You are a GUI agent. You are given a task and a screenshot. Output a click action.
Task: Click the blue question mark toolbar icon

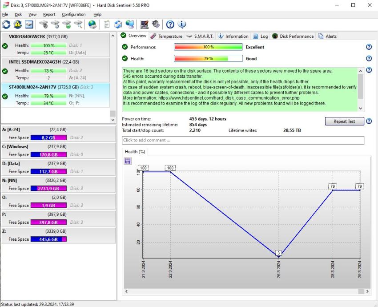[x=170, y=24]
